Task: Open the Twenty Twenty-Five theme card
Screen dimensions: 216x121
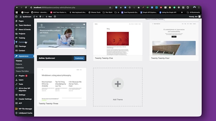Action: point(118,42)
